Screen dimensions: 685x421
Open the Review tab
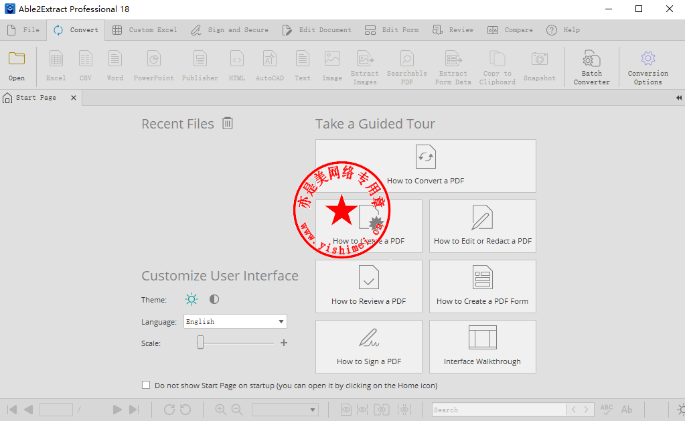point(453,30)
